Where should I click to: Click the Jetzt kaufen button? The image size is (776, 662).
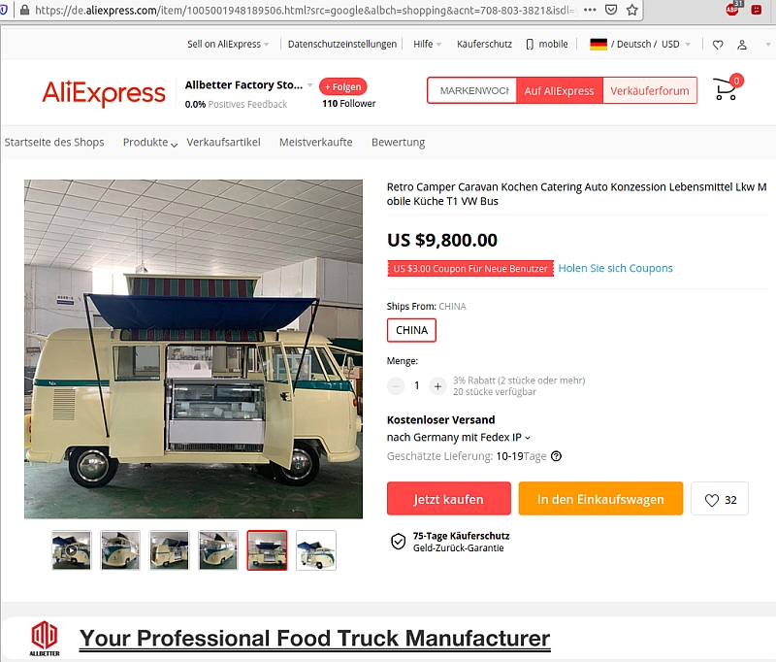448,499
